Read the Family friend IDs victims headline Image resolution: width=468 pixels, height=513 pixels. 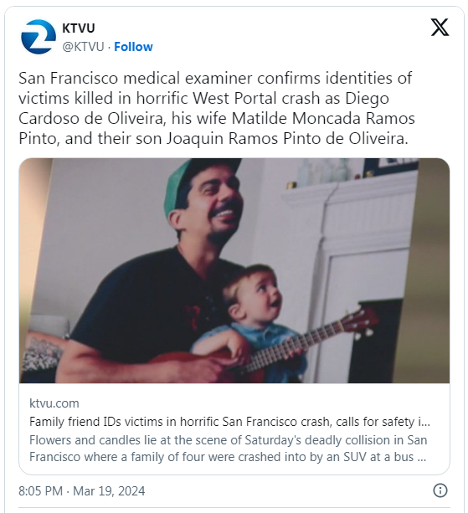tap(229, 422)
